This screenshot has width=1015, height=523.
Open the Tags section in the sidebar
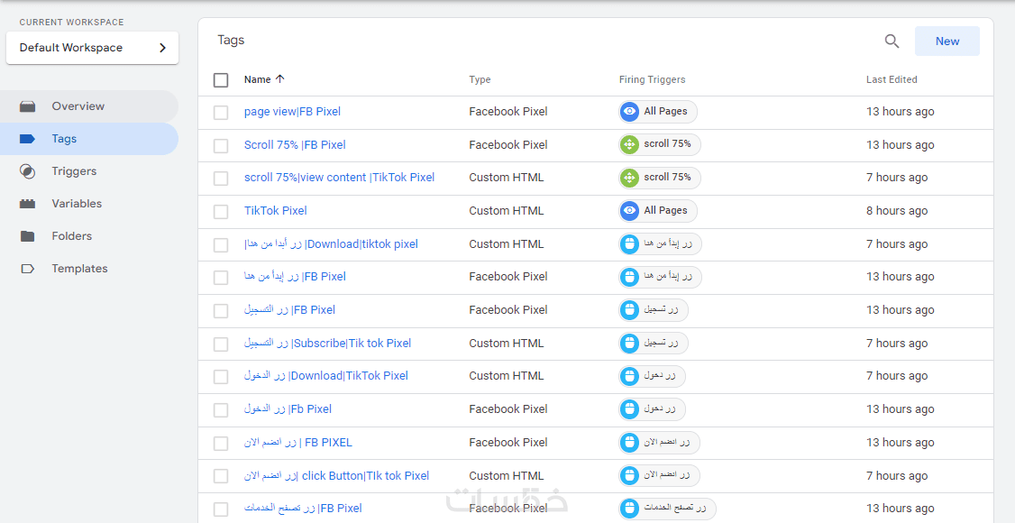[64, 139]
